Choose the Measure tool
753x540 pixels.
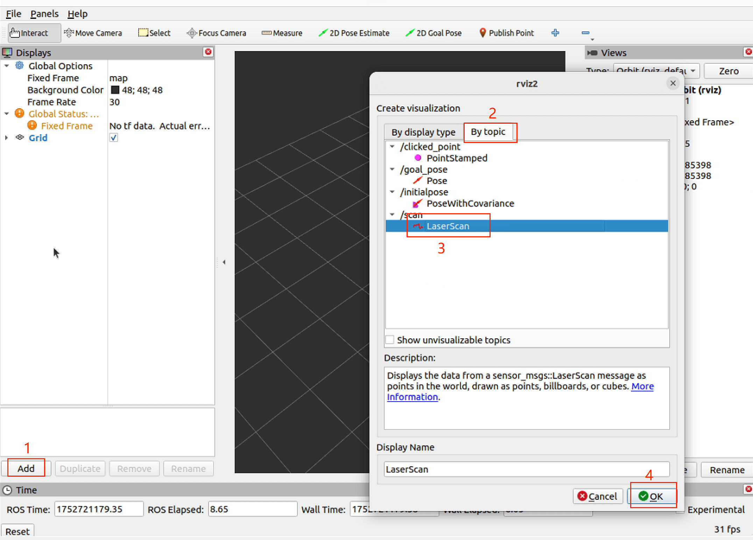[282, 33]
